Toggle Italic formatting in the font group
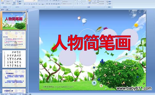This screenshot has width=155, height=95. point(27,4)
